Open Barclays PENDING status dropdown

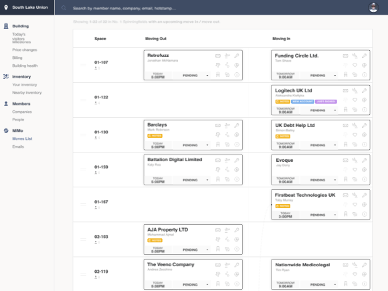pos(191,145)
